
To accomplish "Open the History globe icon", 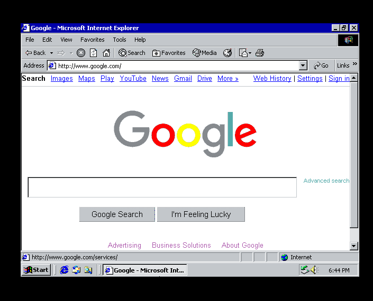I will point(228,53).
